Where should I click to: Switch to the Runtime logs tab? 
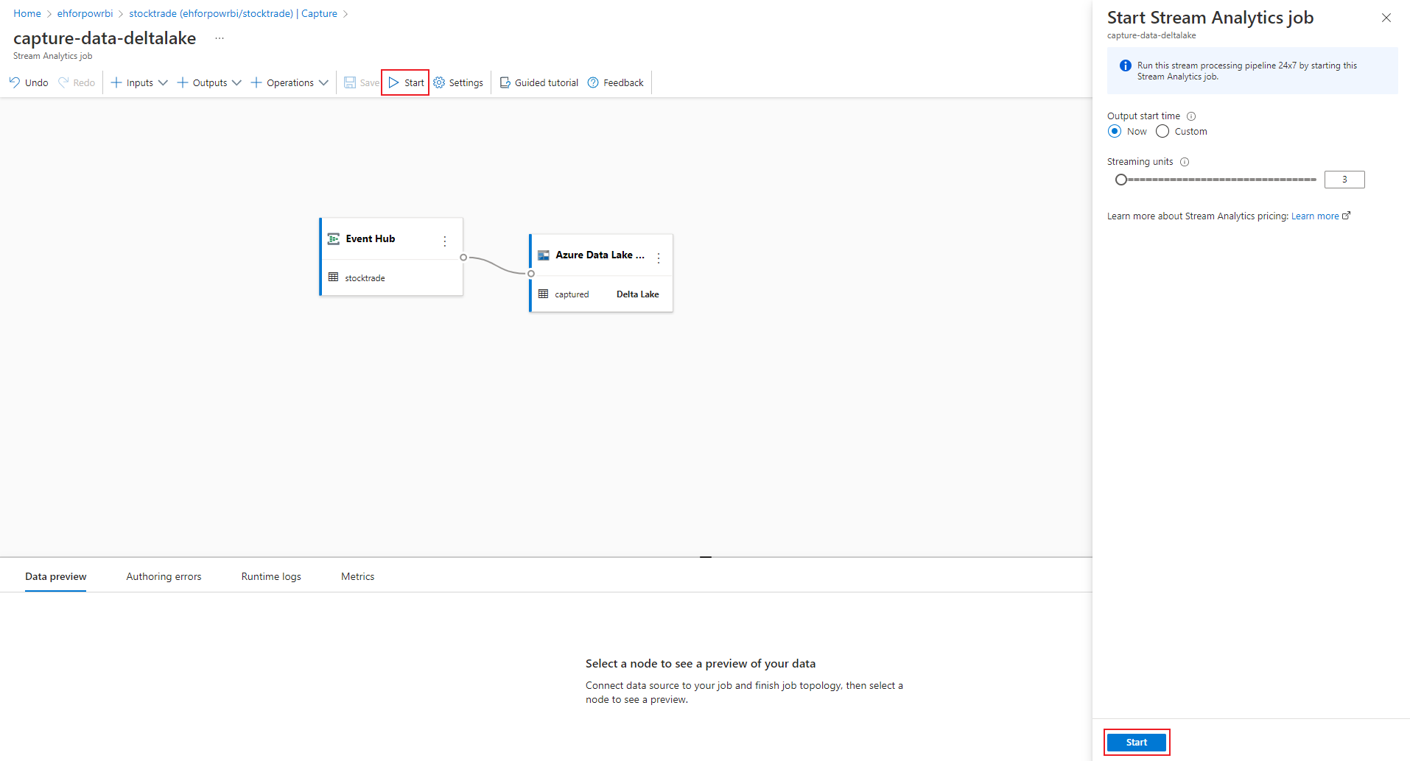coord(271,576)
